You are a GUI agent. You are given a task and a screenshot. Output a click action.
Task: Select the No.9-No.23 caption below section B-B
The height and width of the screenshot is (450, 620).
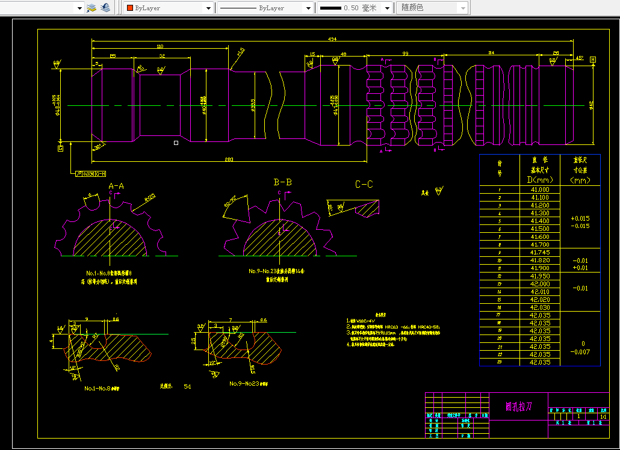tap(276, 271)
